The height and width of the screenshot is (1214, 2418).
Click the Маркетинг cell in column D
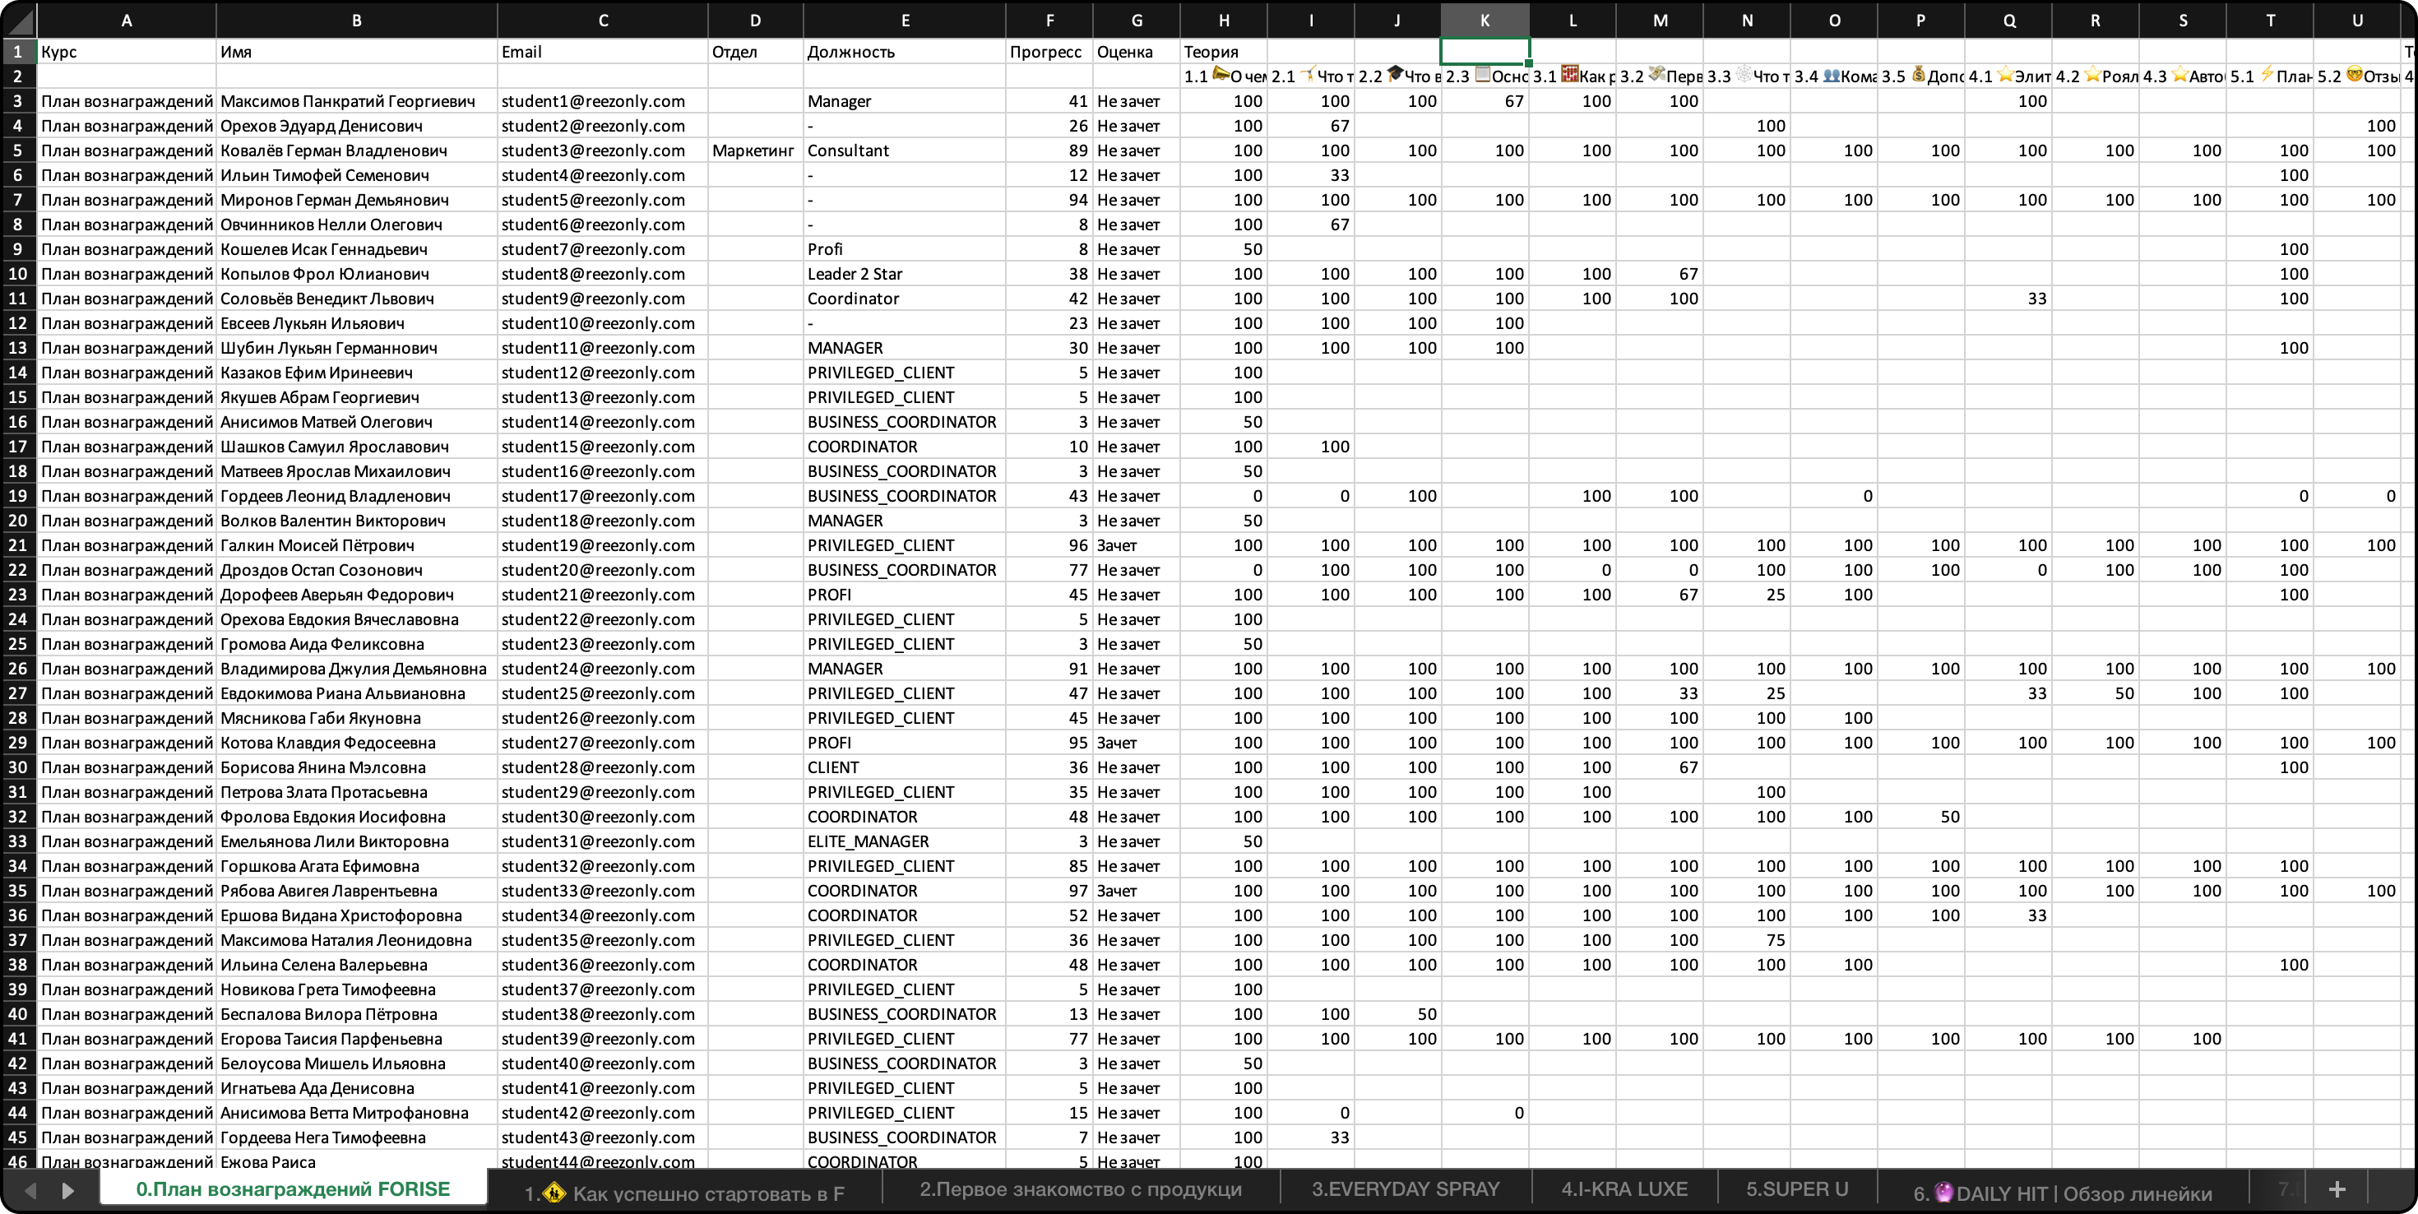click(753, 151)
